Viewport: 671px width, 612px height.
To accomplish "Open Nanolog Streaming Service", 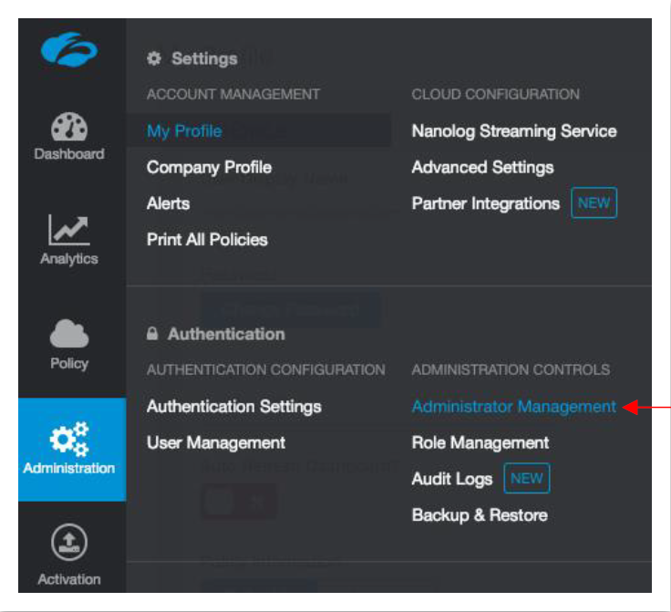I will click(513, 131).
